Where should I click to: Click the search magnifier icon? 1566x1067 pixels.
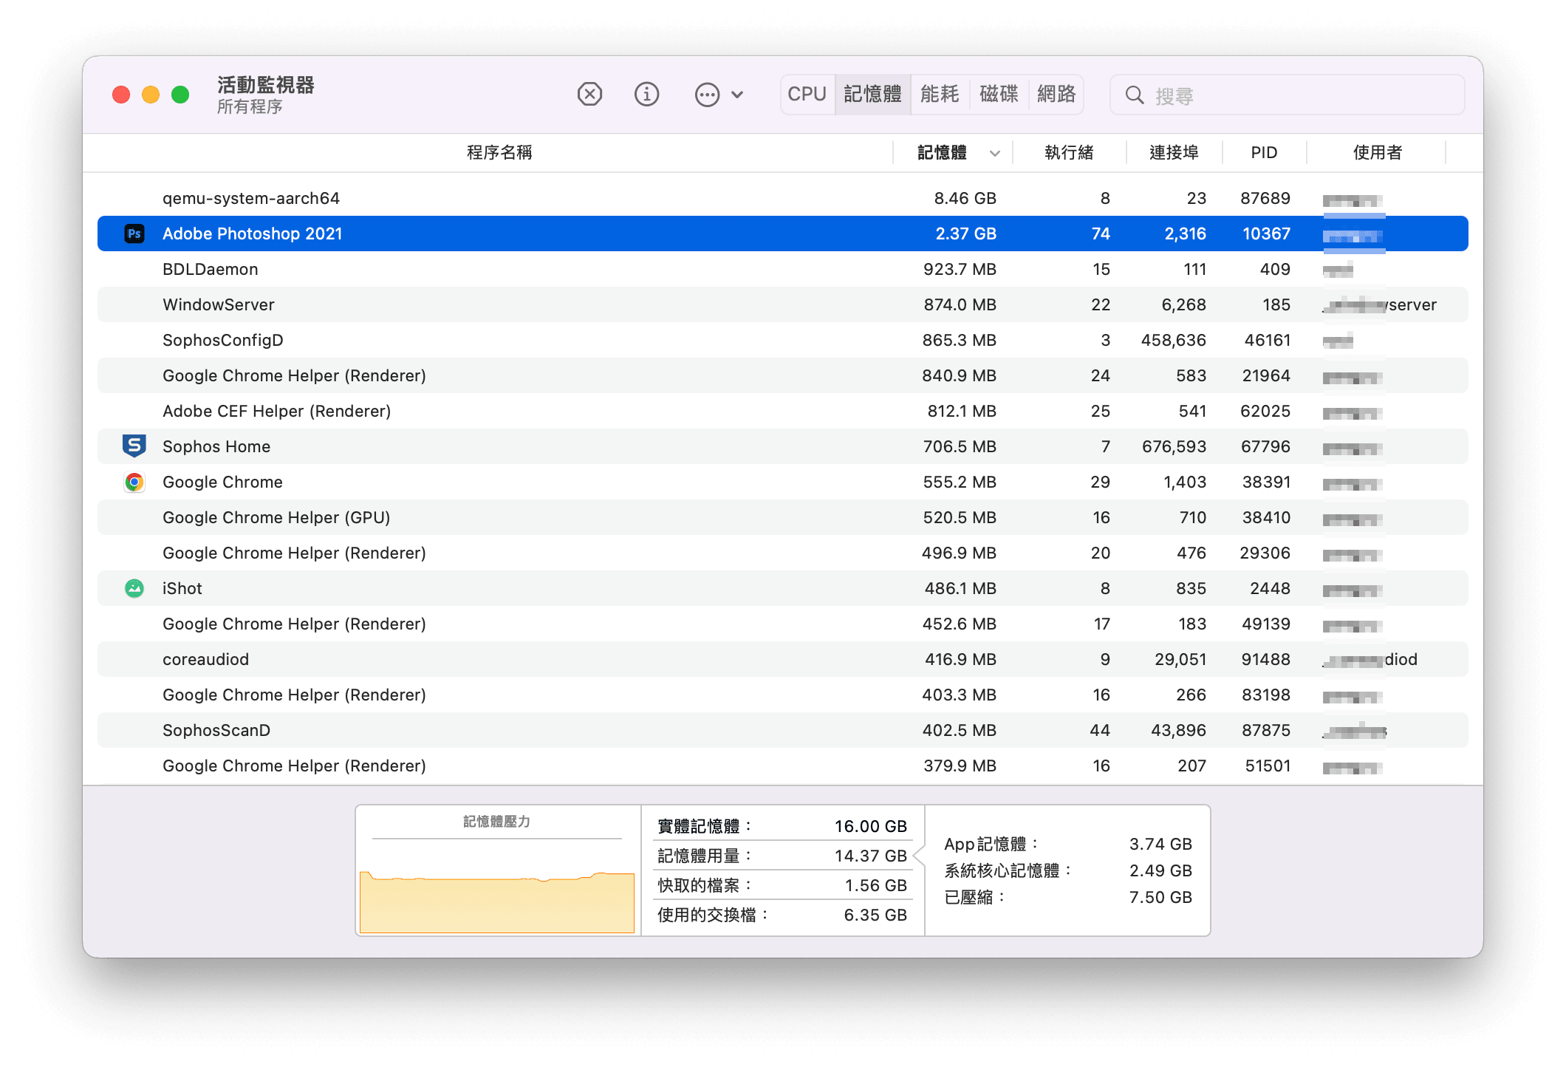click(1134, 95)
